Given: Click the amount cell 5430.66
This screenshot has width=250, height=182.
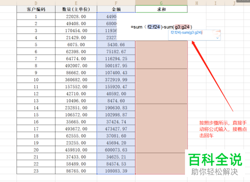Looking at the screenshot, I should [116, 45].
